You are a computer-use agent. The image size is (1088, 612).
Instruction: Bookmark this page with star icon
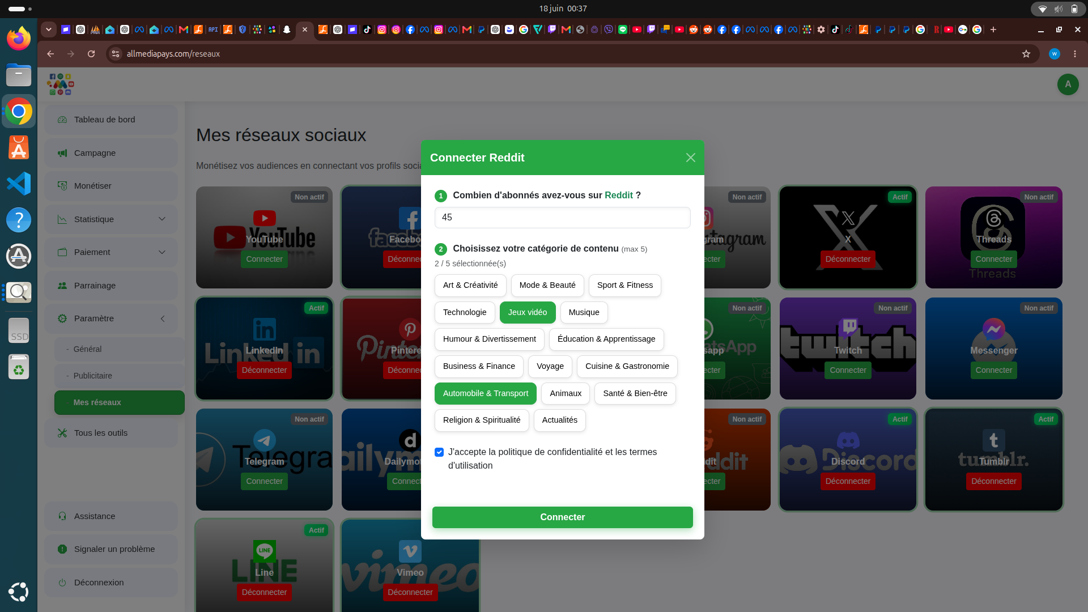point(1026,54)
